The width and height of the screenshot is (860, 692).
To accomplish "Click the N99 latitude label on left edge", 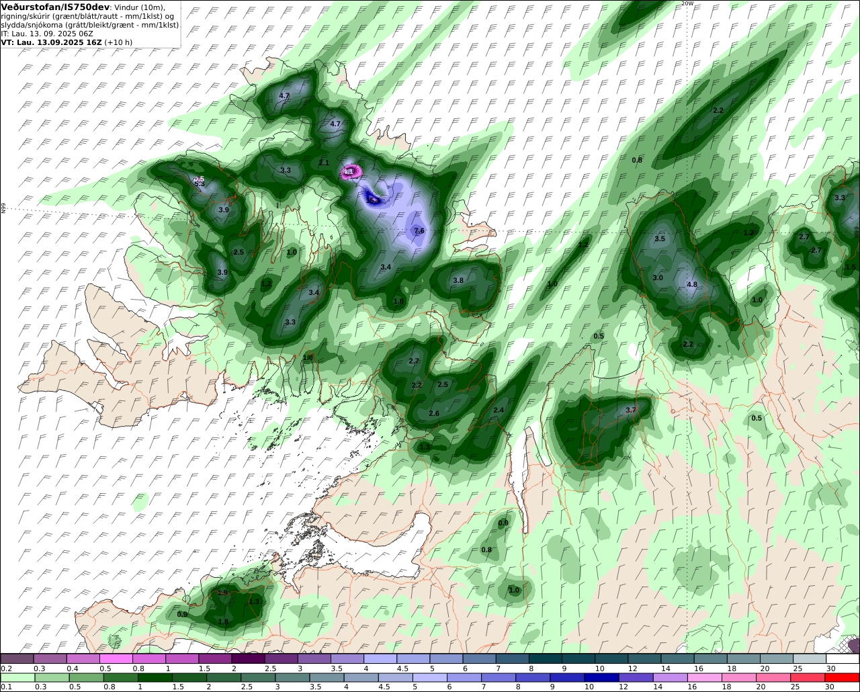I will (x=3, y=209).
